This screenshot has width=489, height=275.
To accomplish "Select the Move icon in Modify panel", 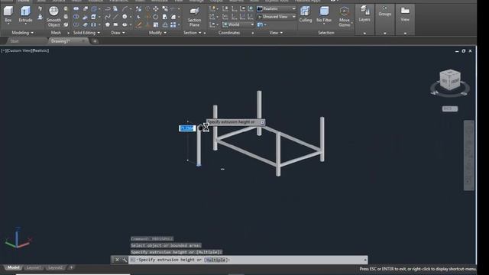I will tap(156, 8).
